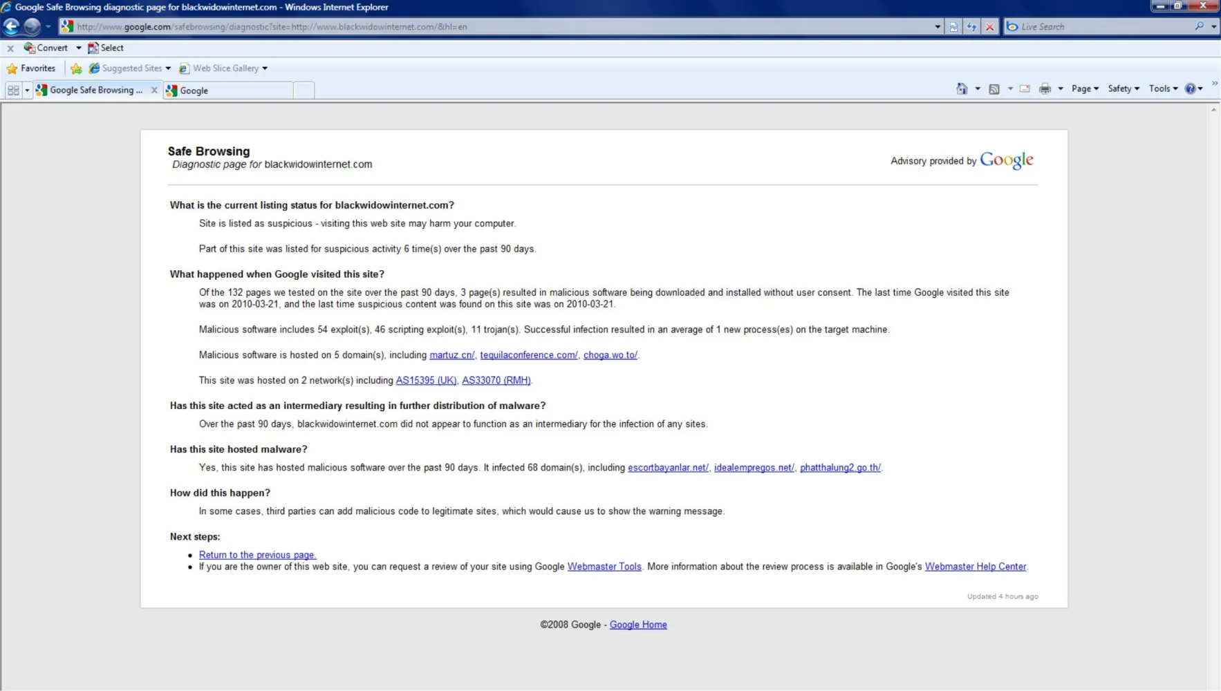Click the magnifying glass search icon
The width and height of the screenshot is (1221, 691).
[1199, 26]
